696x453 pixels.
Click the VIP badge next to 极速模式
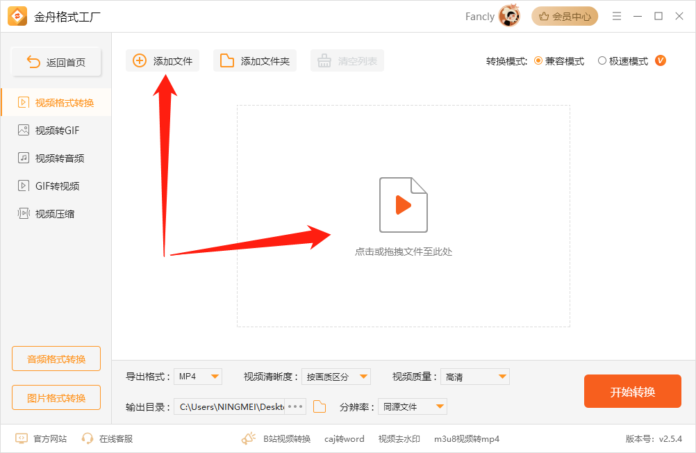click(x=660, y=60)
